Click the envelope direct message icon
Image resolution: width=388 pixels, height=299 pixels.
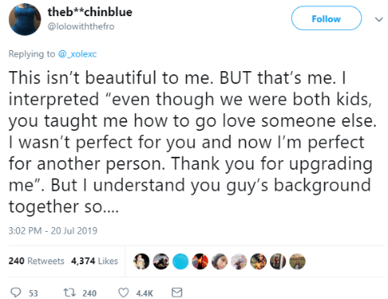click(x=177, y=293)
